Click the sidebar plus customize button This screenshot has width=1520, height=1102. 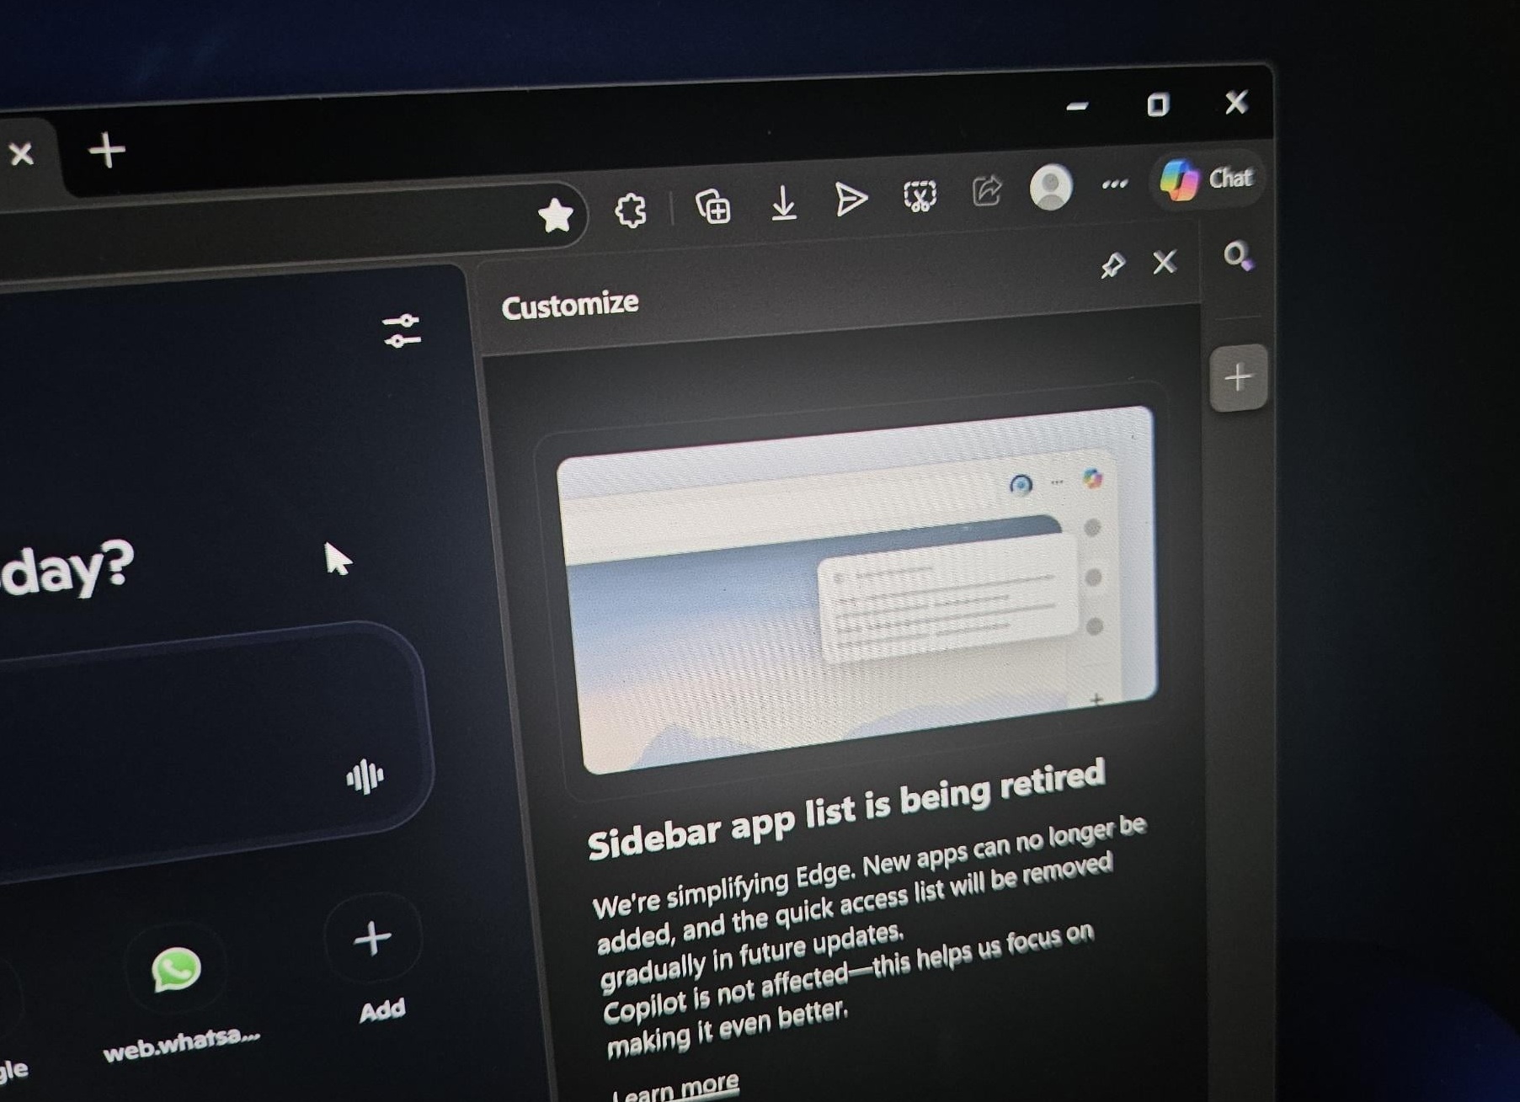1238,377
